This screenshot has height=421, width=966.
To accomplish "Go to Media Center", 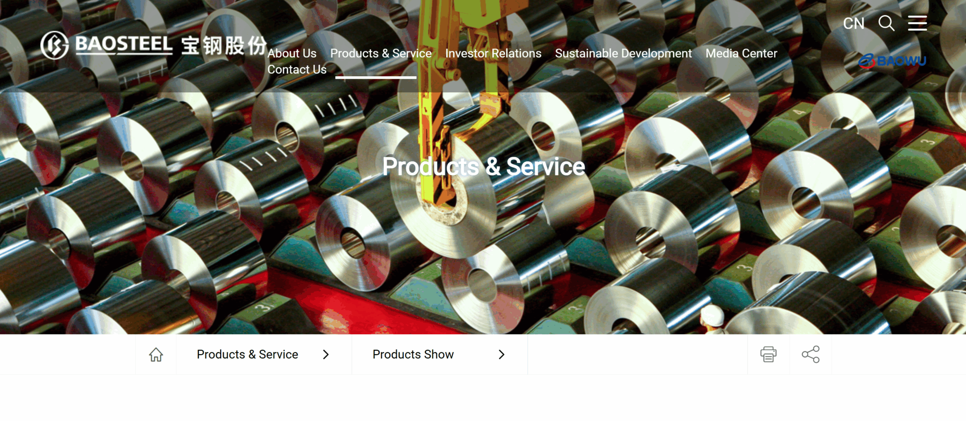I will click(x=741, y=53).
